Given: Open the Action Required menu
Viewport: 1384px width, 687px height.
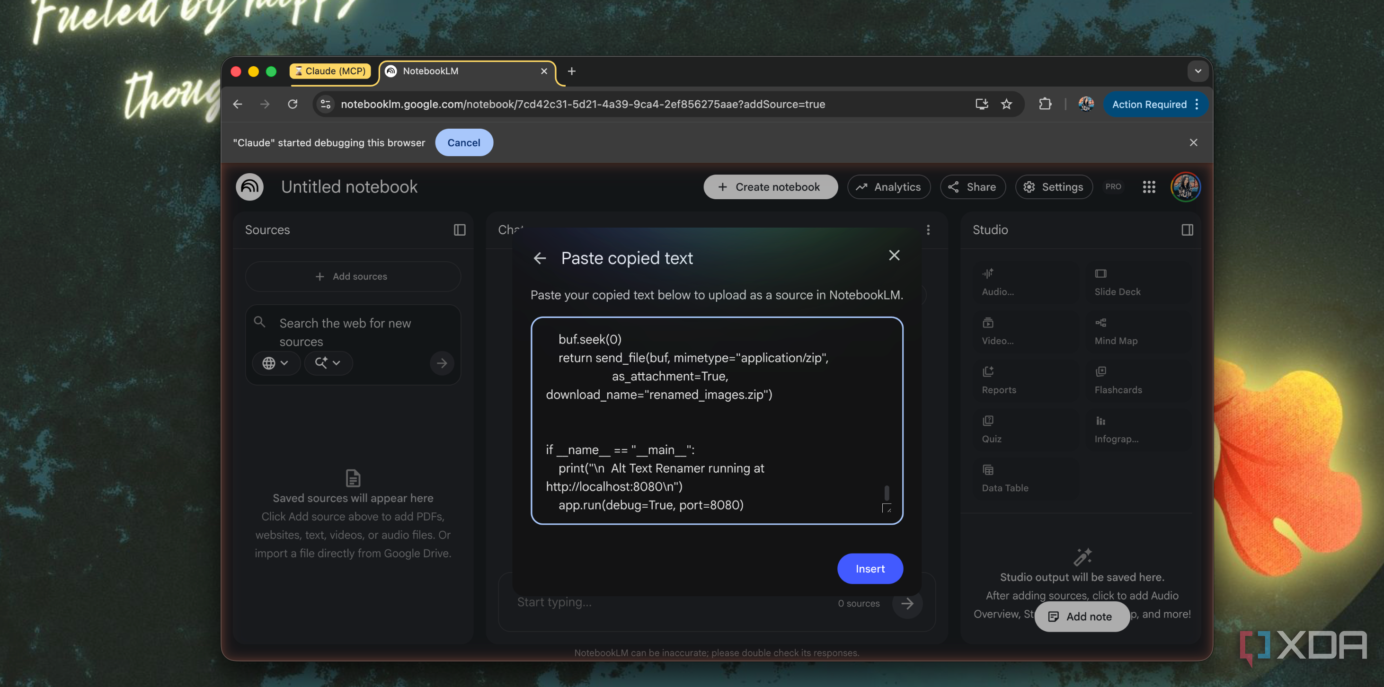Looking at the screenshot, I should point(1155,104).
